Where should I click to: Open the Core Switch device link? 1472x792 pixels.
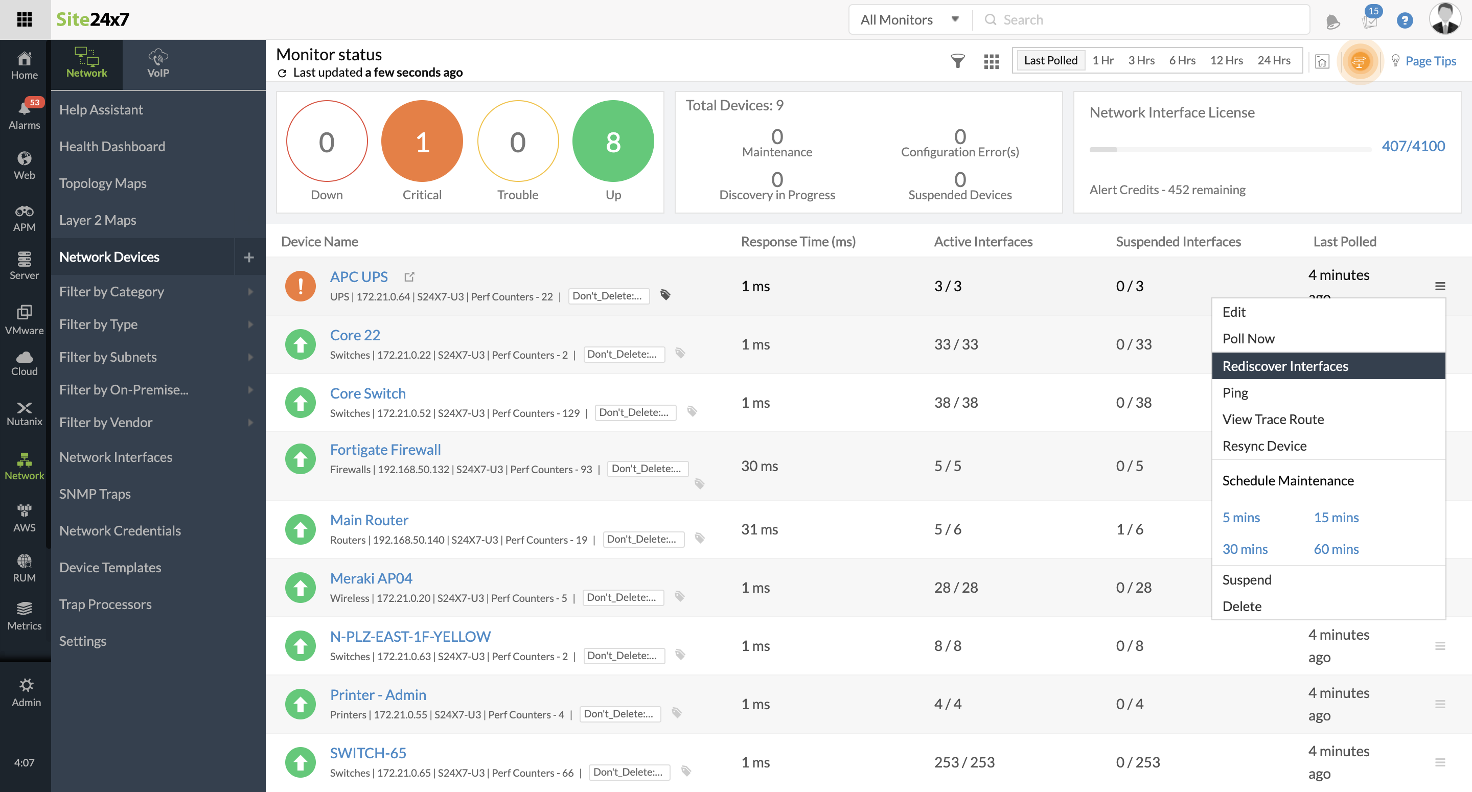(x=367, y=393)
